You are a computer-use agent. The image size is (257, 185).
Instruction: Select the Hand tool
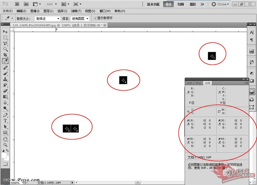point(5,139)
